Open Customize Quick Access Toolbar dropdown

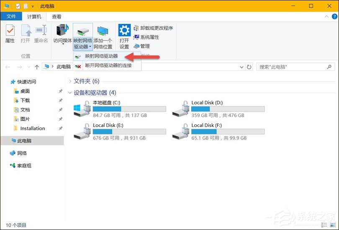[x=33, y=6]
